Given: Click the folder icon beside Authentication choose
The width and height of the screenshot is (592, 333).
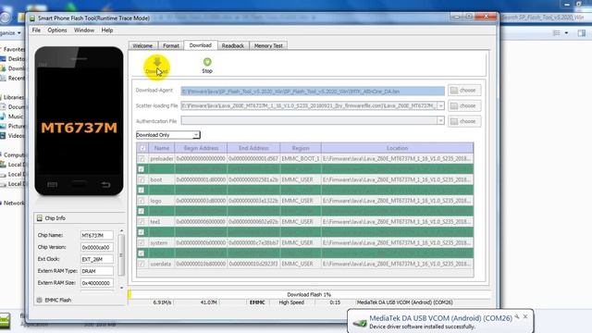Looking at the screenshot, I should click(454, 121).
